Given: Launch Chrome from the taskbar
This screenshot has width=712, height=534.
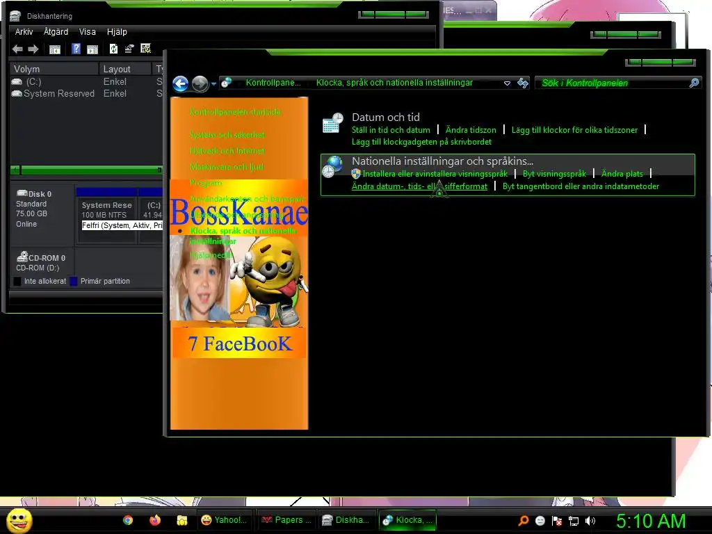Looking at the screenshot, I should tap(128, 520).
